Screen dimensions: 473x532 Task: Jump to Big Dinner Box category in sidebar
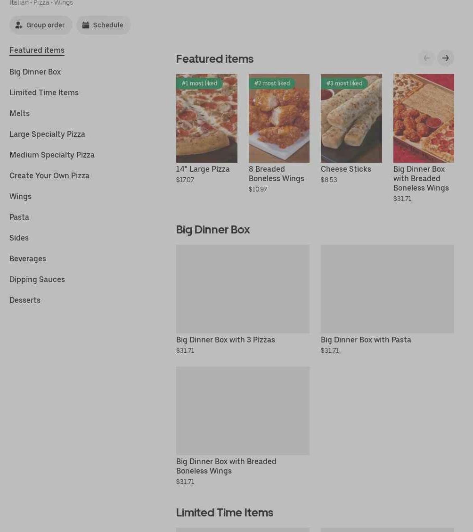[35, 72]
